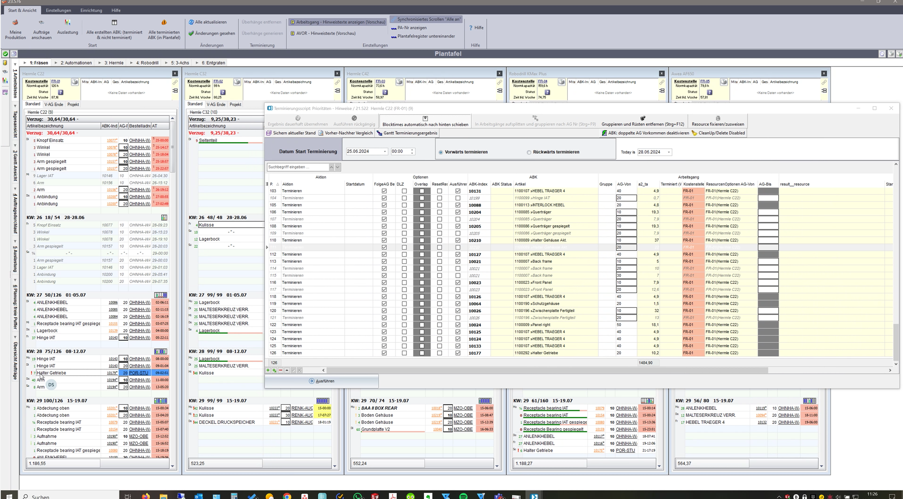Screen dimensions: 903x499
Task: Open Datum Start Terminierung date dropdown
Action: coord(385,152)
